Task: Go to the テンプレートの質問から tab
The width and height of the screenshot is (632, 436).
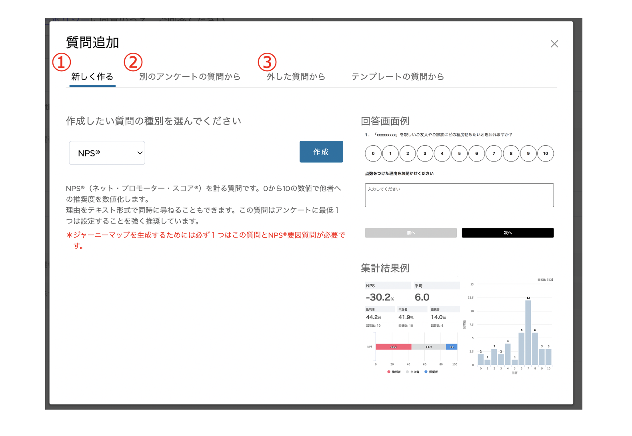Action: click(398, 77)
